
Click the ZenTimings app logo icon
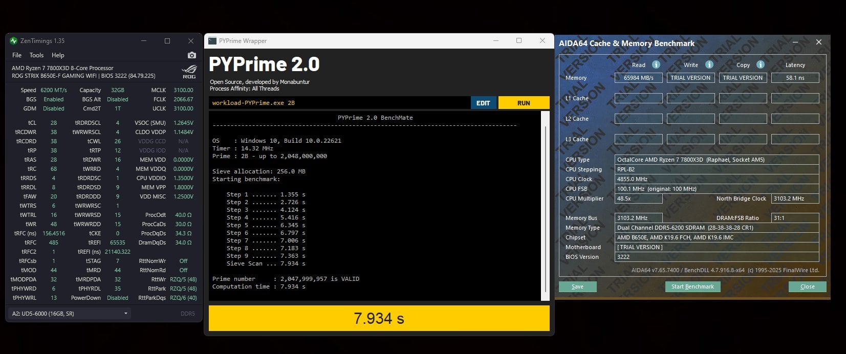(14, 41)
